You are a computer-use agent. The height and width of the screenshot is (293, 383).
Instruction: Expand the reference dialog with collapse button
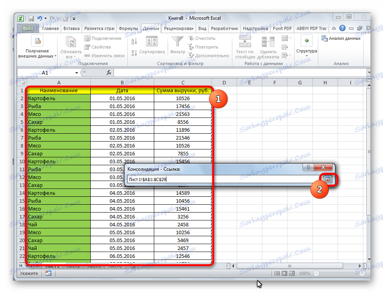click(x=327, y=179)
